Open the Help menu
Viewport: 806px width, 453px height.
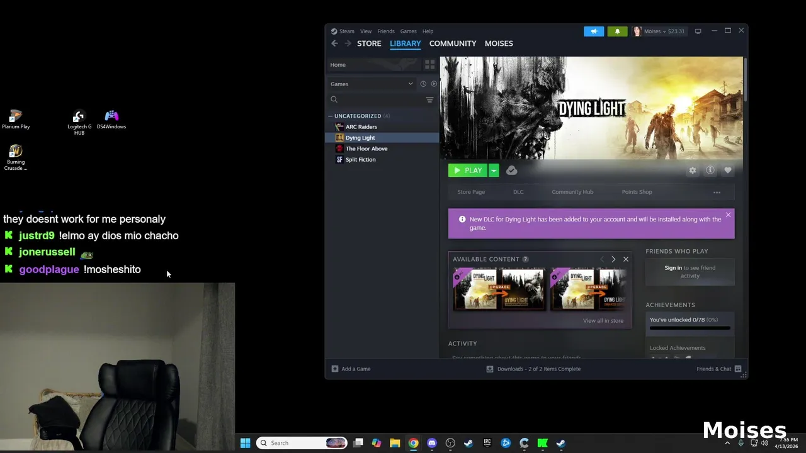point(428,31)
